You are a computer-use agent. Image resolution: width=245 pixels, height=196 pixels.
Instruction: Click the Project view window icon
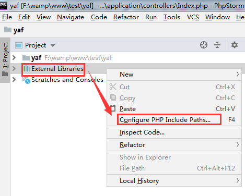tap(19, 45)
